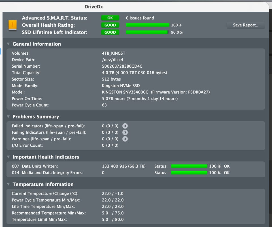Click the "Advanced S.M.A.R.T. Status:" label
This screenshot has height=227, width=272.
click(x=55, y=18)
